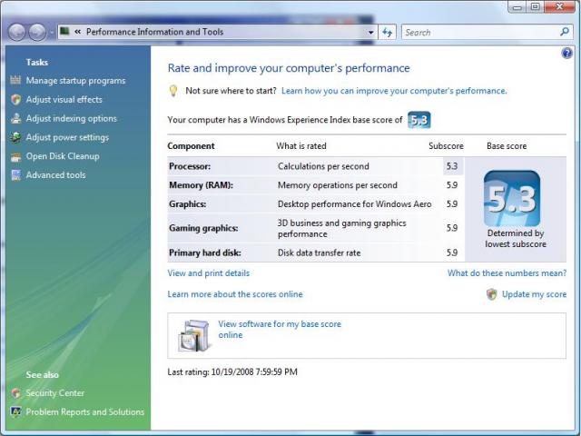Click Update my score link
581x436 pixels.
coord(534,294)
